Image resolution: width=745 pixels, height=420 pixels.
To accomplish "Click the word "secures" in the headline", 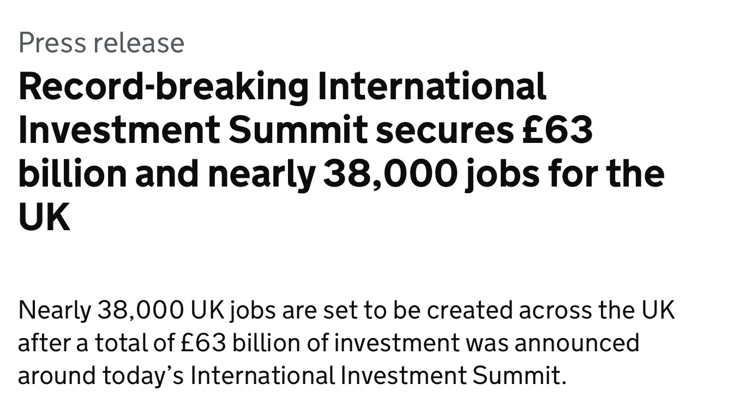I will tap(444, 131).
